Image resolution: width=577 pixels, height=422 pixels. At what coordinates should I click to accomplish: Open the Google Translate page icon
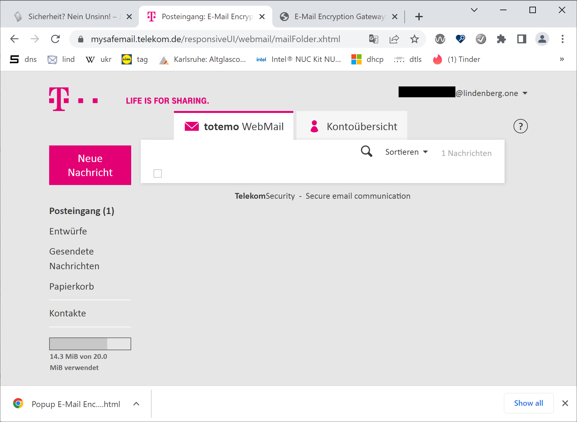pyautogui.click(x=373, y=39)
